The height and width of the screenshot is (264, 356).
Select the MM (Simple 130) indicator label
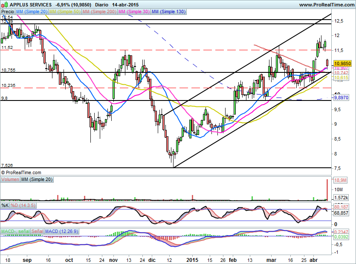coord(168,12)
